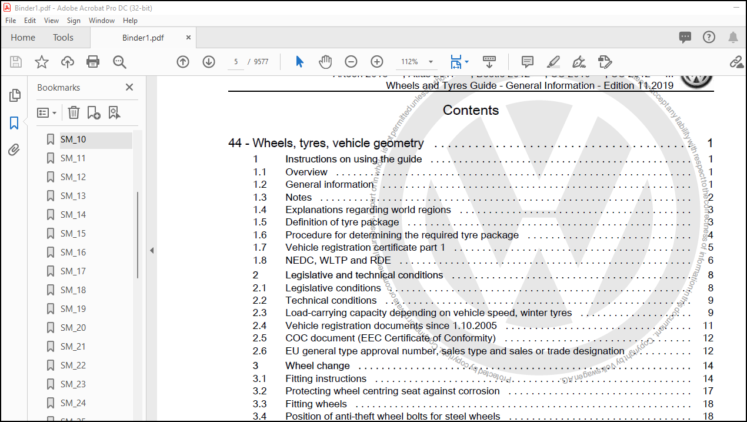The height and width of the screenshot is (422, 747).
Task: Add file to starred favorites
Action: click(x=42, y=62)
